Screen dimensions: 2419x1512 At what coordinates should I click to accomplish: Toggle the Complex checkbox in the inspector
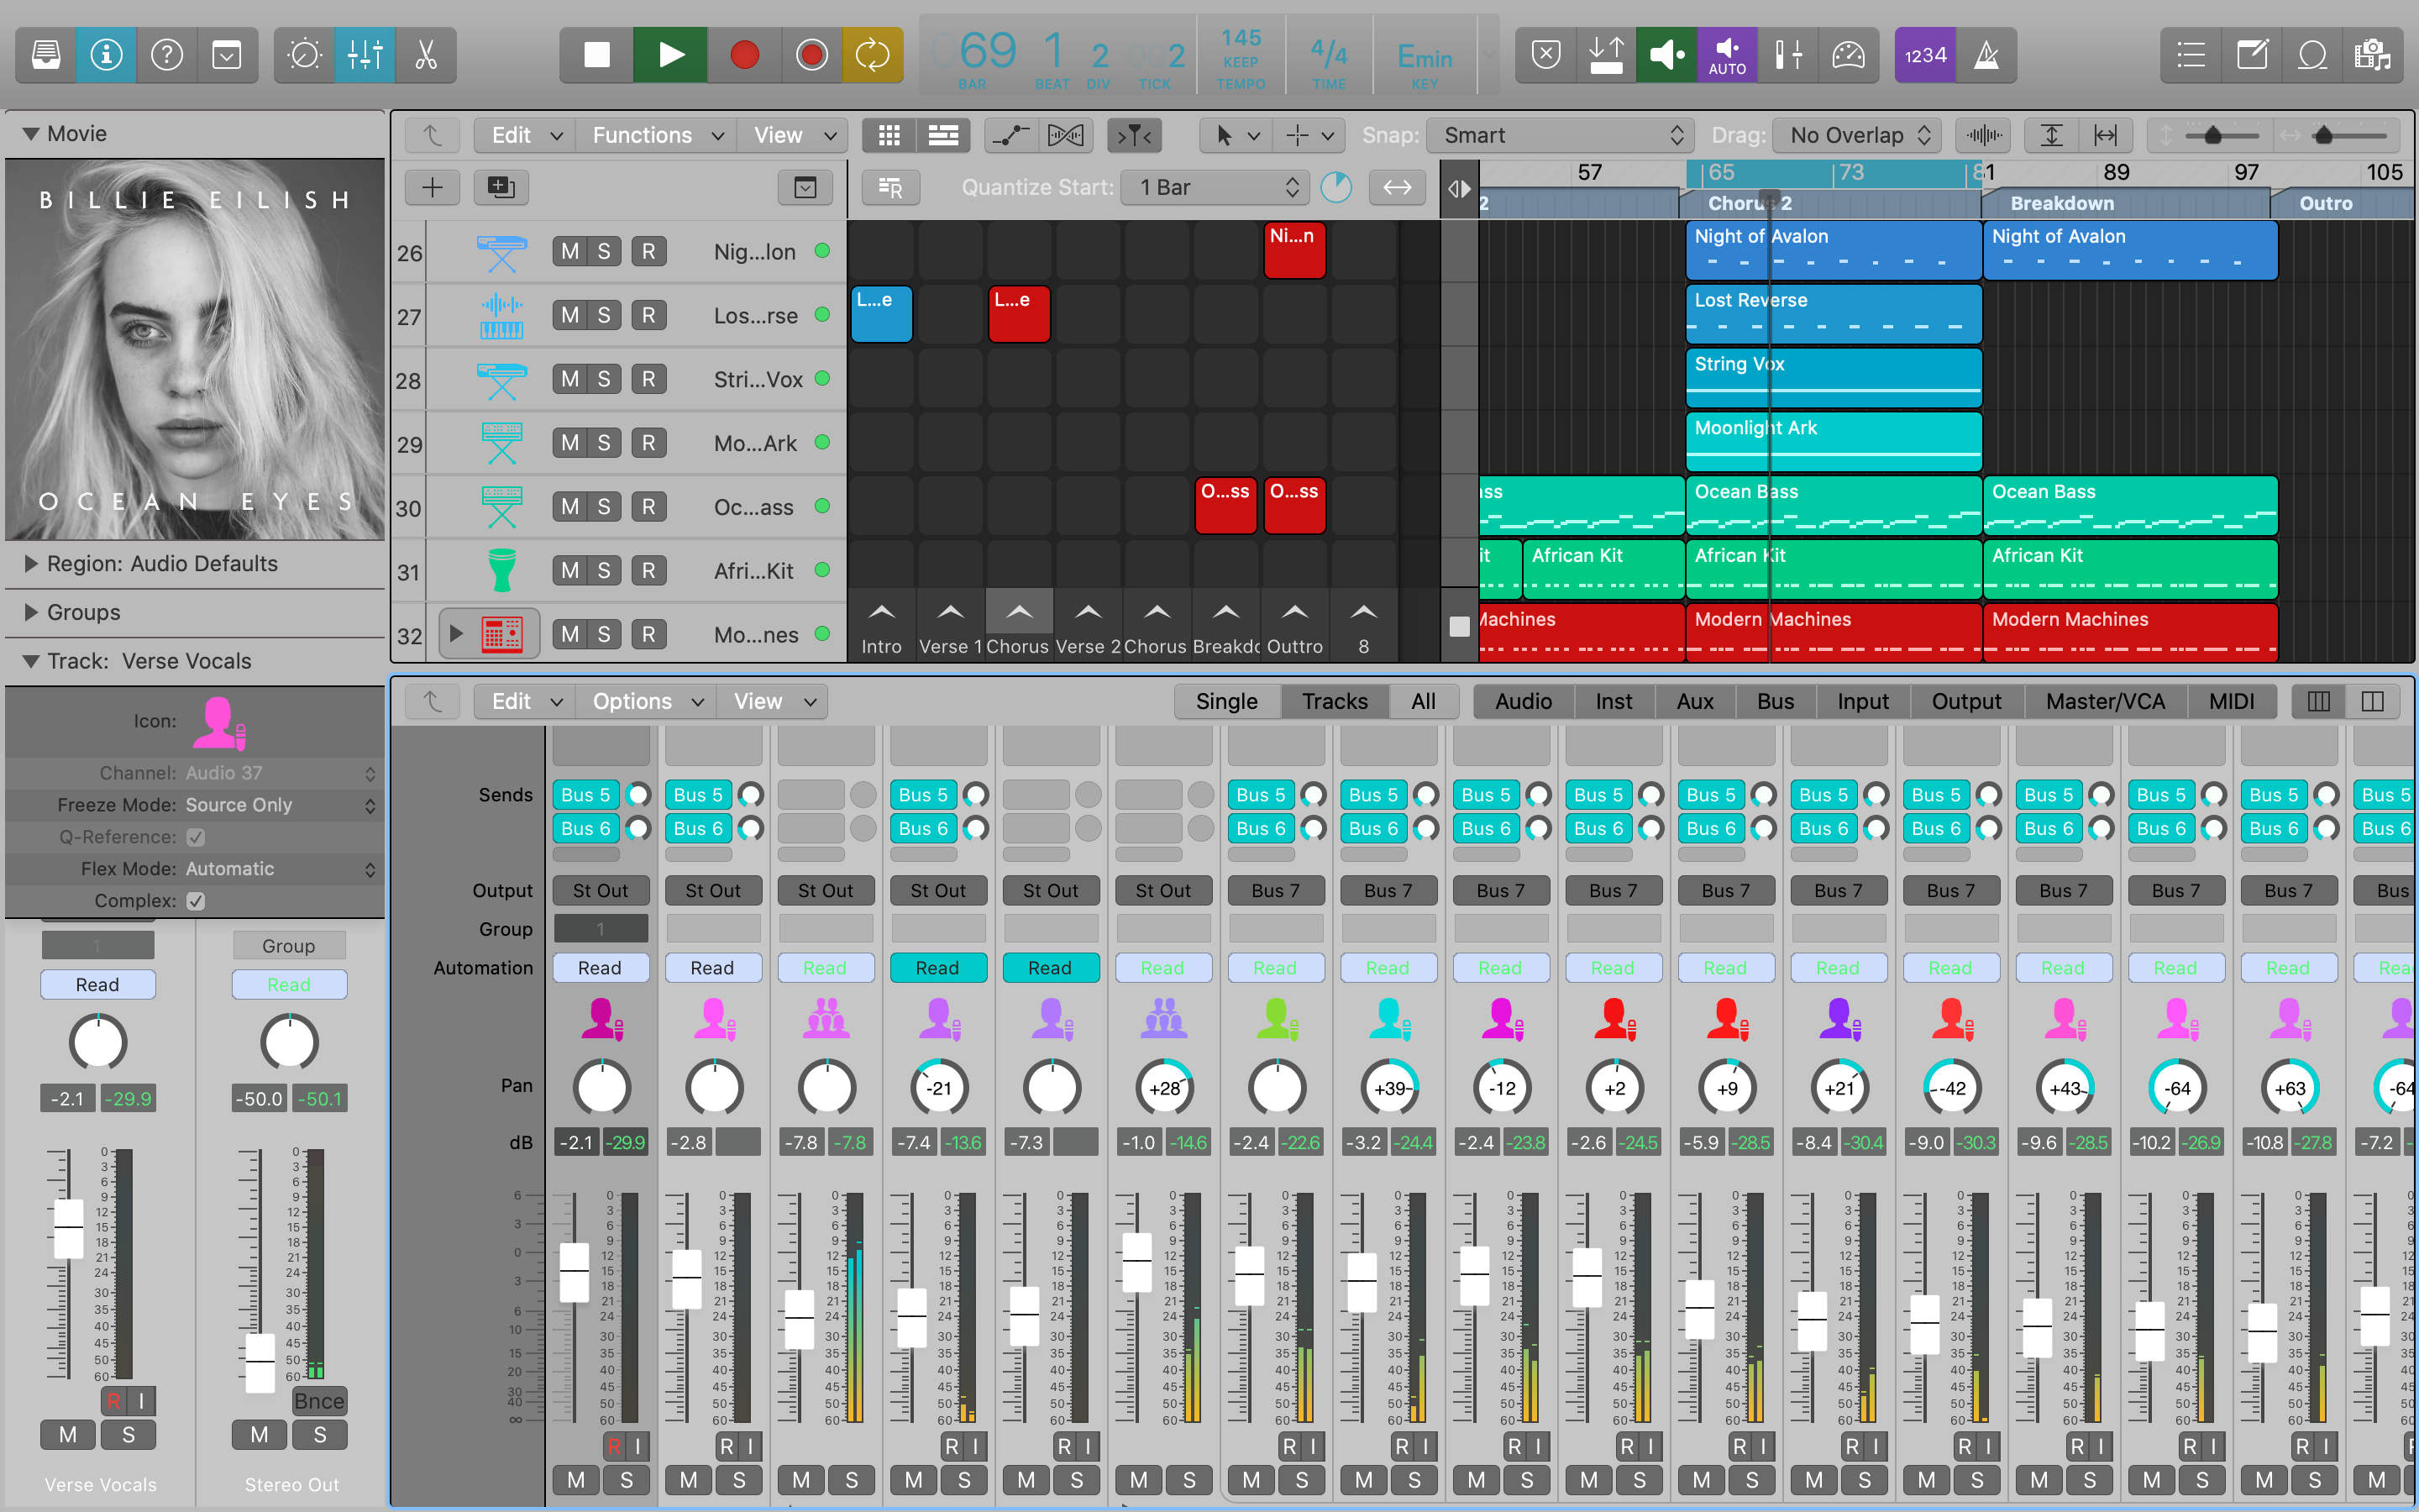click(196, 901)
